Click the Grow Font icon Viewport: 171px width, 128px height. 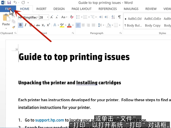pos(51,17)
